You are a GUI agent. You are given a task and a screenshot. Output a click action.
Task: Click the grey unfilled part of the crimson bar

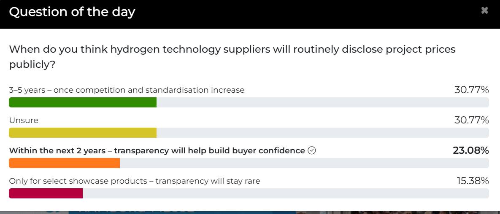click(x=285, y=193)
